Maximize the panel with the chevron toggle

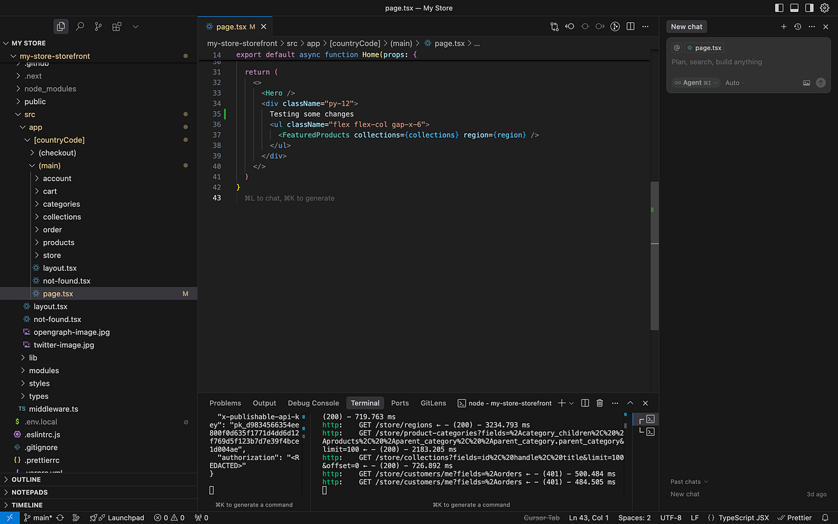(630, 403)
